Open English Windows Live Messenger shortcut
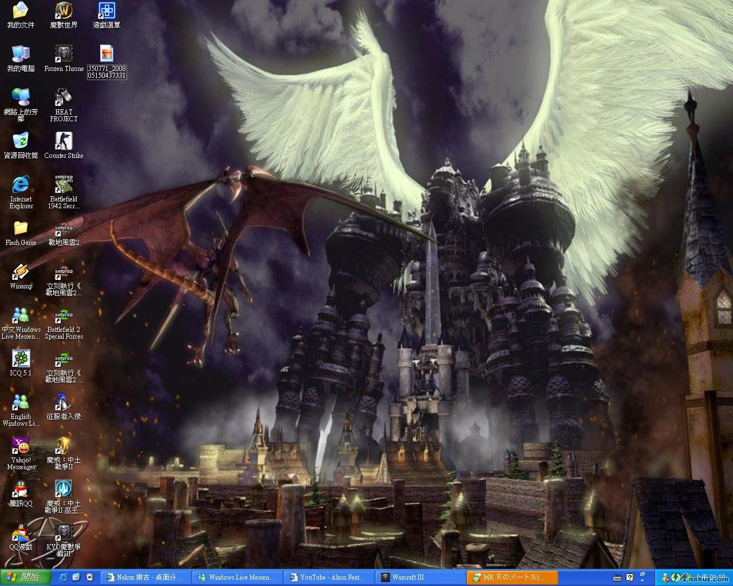The height and width of the screenshot is (586, 733). 21,410
